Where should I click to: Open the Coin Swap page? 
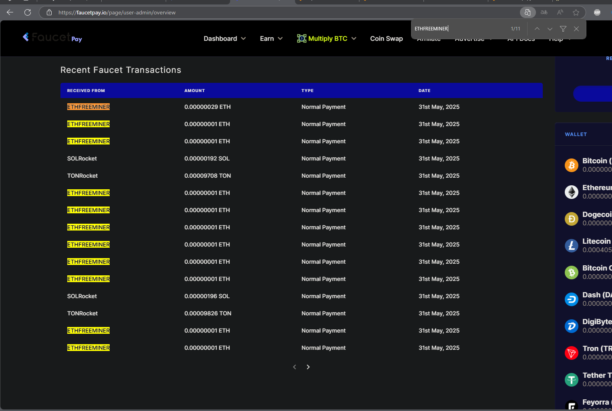pos(387,38)
